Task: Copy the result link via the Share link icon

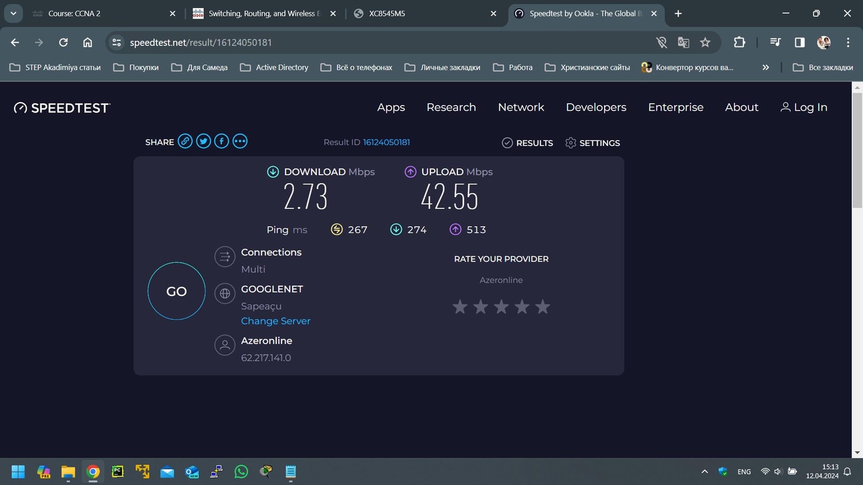Action: coord(185,141)
